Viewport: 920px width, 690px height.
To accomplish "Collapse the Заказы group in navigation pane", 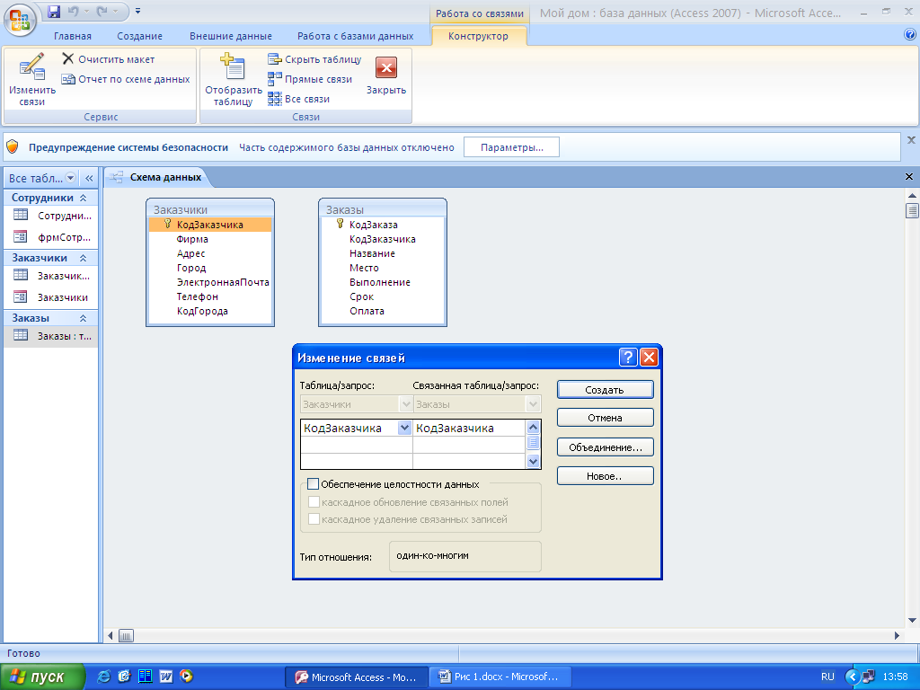I will 84,318.
